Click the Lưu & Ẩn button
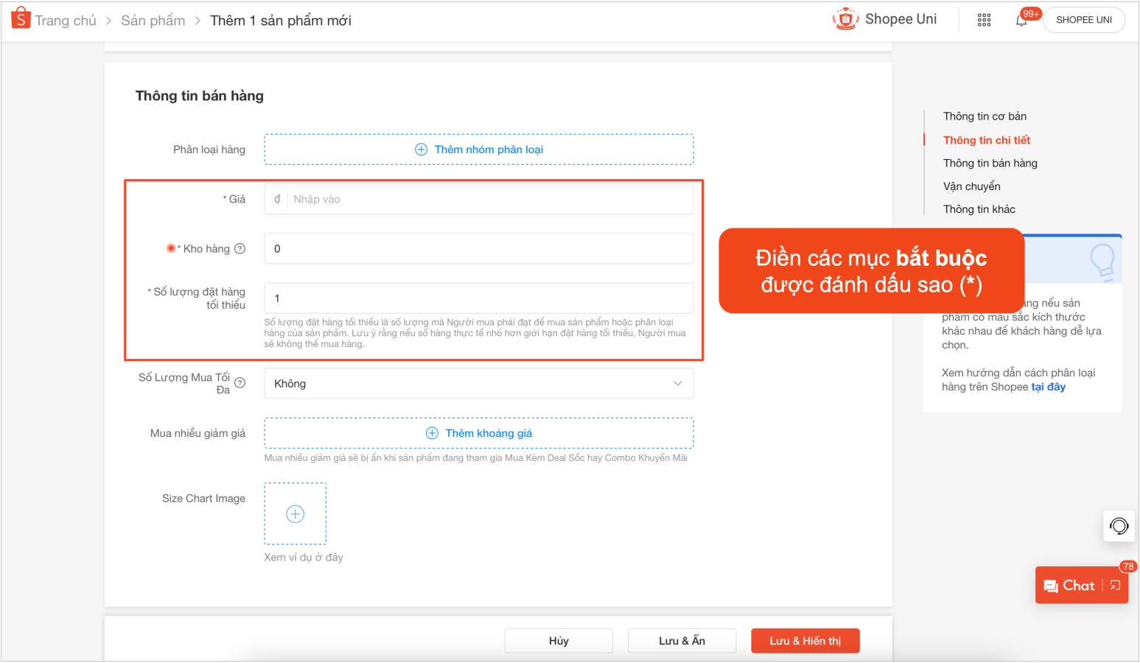 click(682, 641)
